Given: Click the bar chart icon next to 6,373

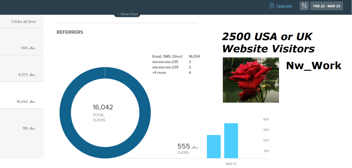Looking at the screenshot, I should 32,74.
